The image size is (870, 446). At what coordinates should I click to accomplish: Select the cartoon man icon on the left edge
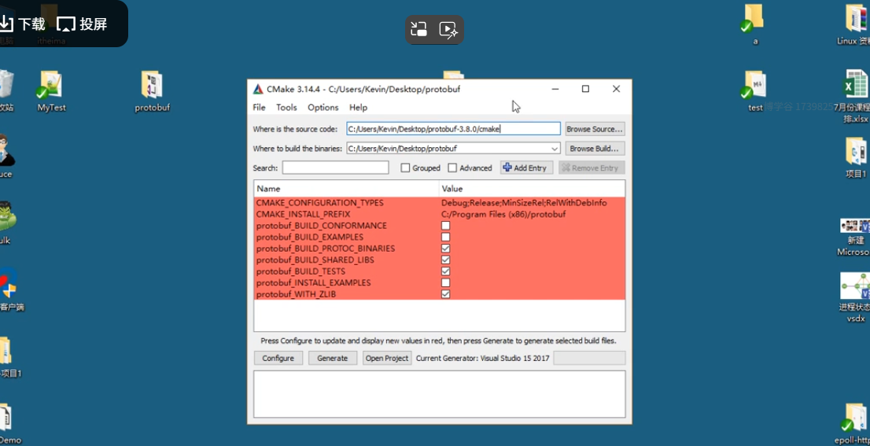(6, 150)
